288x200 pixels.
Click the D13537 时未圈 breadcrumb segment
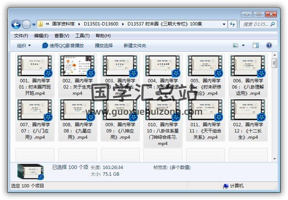click(165, 24)
